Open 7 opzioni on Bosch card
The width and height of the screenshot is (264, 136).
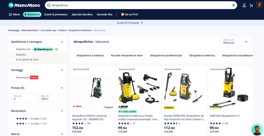point(108,107)
